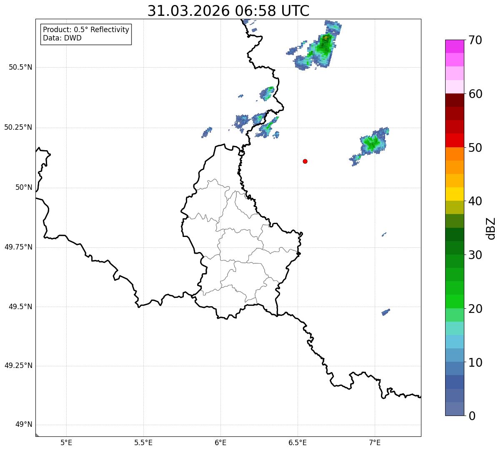
Task: Click the title "31.03.2026 06:58 UTC"
Action: tap(228, 10)
